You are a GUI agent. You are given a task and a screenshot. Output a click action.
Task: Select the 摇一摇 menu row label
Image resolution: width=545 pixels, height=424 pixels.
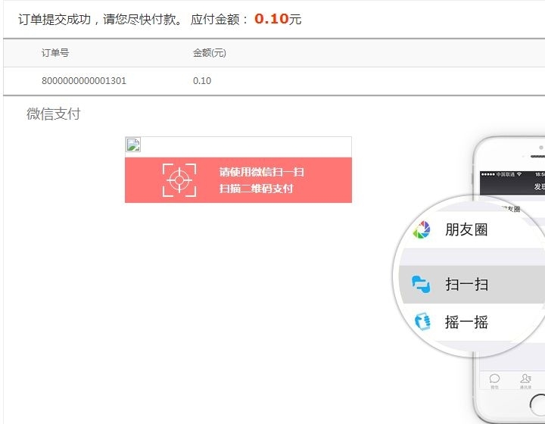(x=466, y=322)
